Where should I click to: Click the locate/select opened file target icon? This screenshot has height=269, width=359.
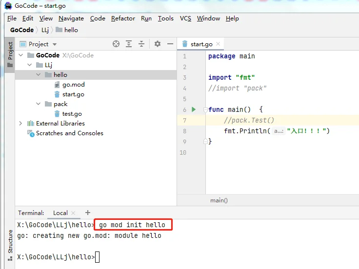tap(116, 44)
